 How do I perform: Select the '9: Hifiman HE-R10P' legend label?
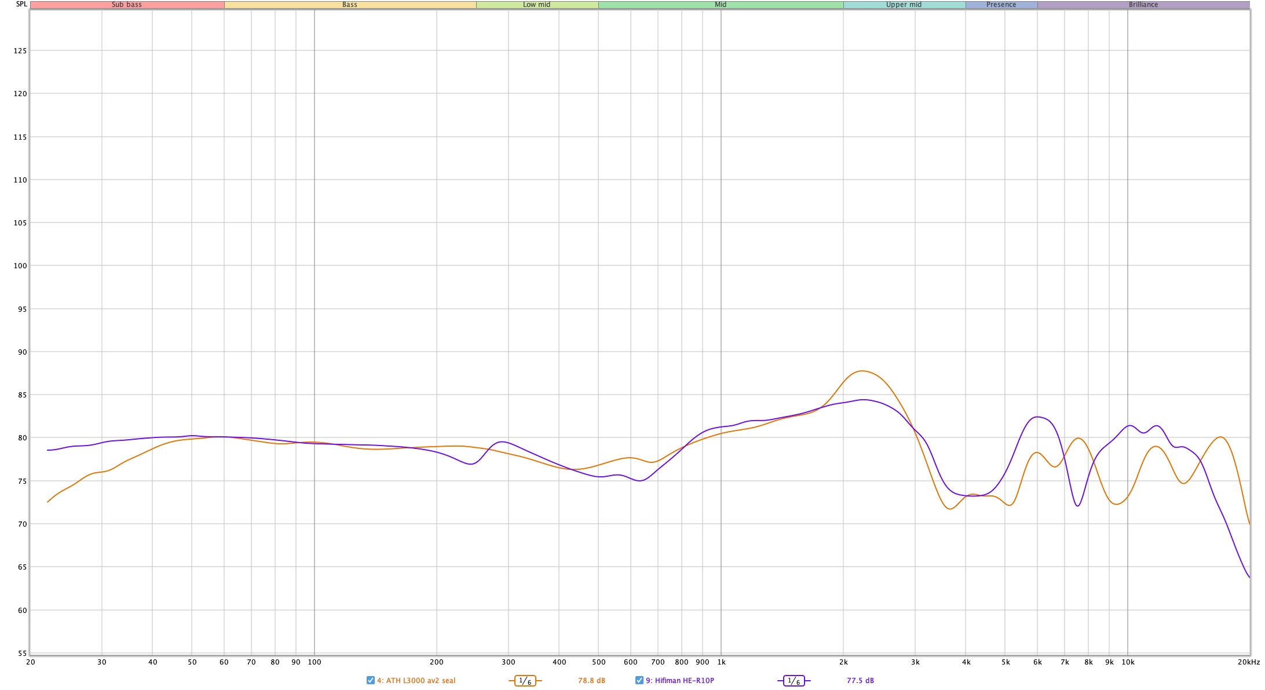click(680, 681)
